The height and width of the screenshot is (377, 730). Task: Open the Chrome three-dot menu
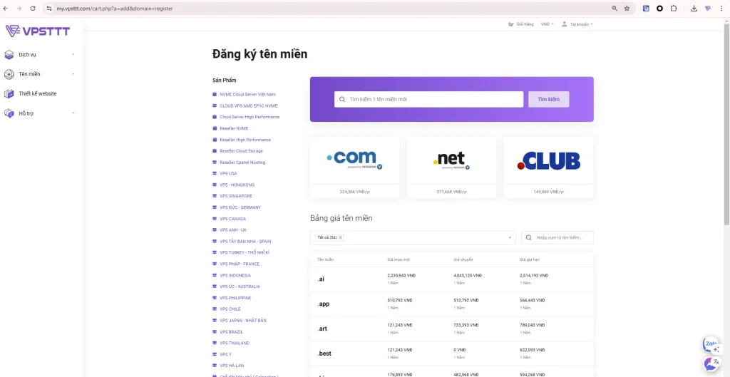pos(721,9)
